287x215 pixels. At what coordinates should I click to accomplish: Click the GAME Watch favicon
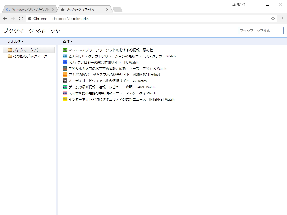[65, 87]
